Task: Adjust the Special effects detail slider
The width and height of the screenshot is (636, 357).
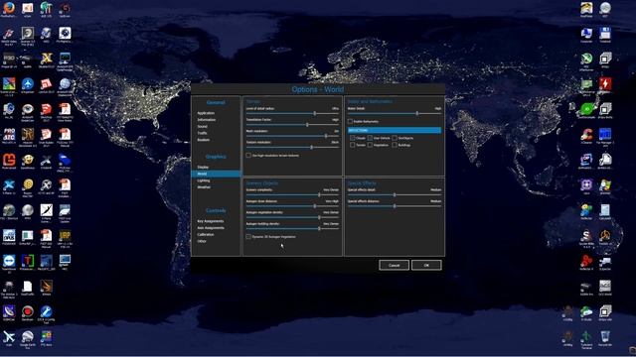Action: point(395,195)
